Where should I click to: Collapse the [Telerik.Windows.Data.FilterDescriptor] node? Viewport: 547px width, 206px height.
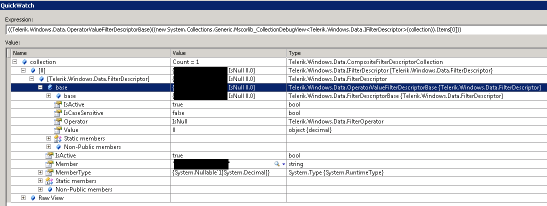click(x=32, y=78)
